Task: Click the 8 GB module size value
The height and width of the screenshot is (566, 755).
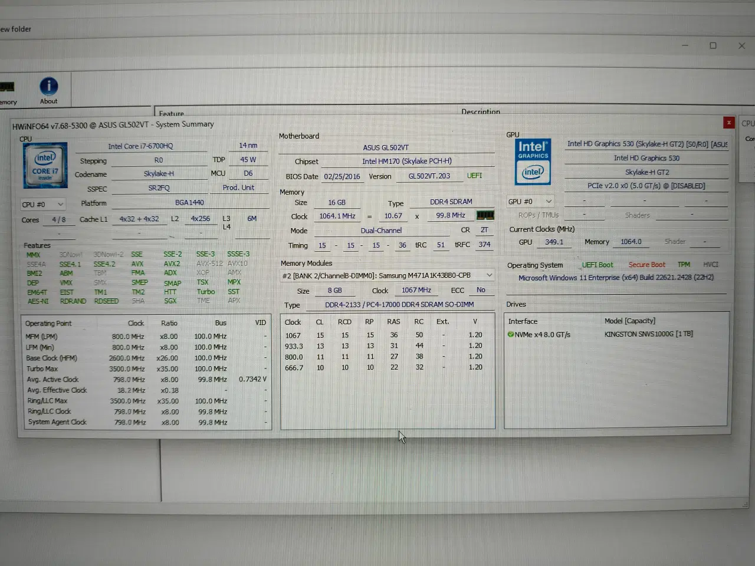Action: coord(334,290)
